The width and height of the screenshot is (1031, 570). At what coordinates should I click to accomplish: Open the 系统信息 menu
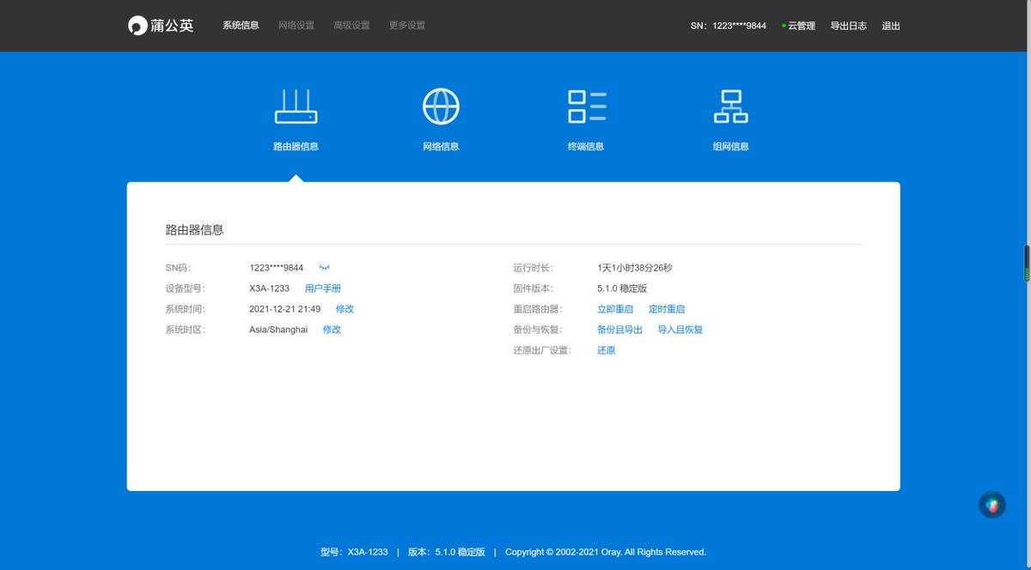coord(240,25)
